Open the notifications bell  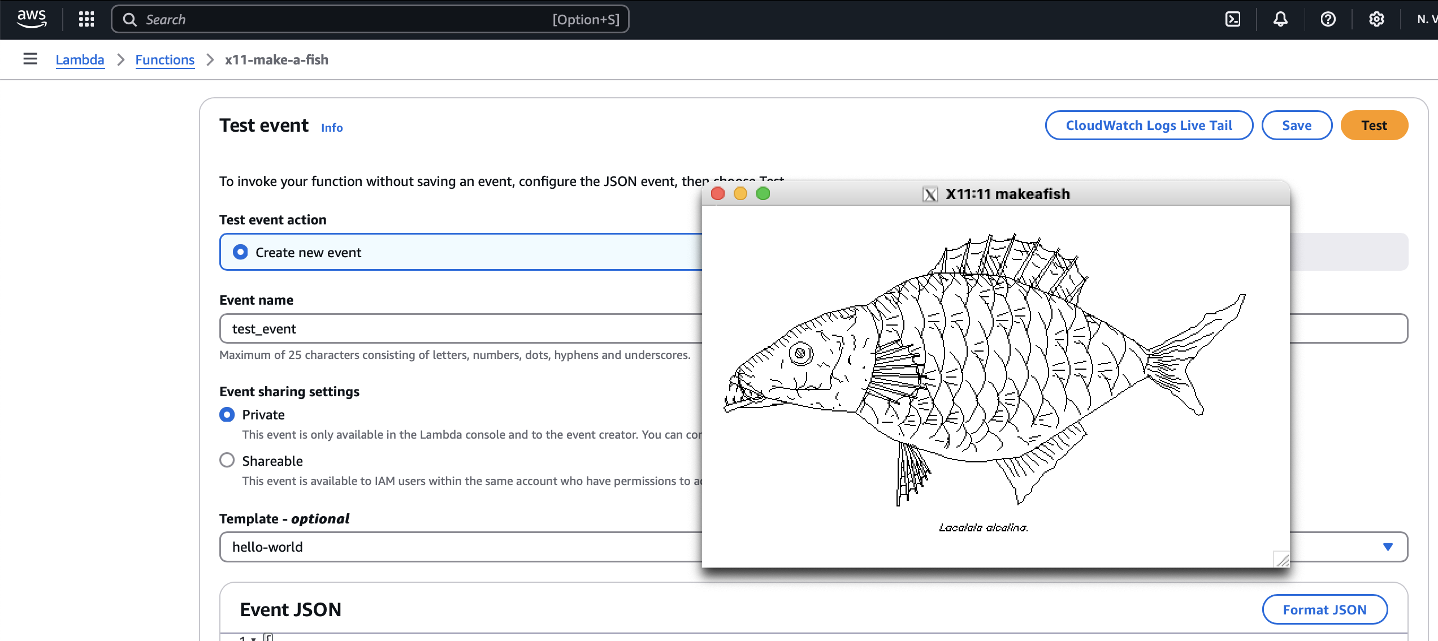1280,19
